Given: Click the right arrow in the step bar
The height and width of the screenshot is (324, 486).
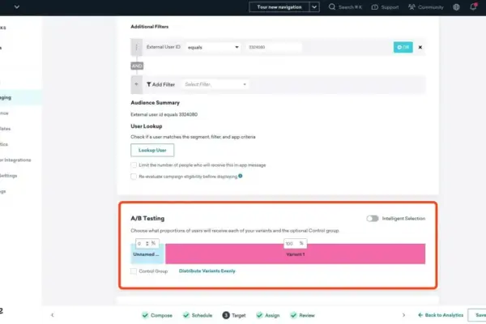Looking at the screenshot, I should tap(403, 315).
